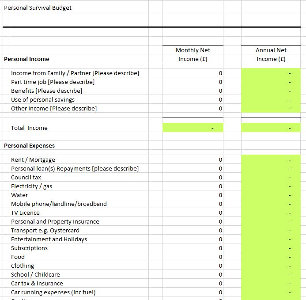Click monthly value cell for Food
The height and width of the screenshot is (300, 306).
[193, 257]
